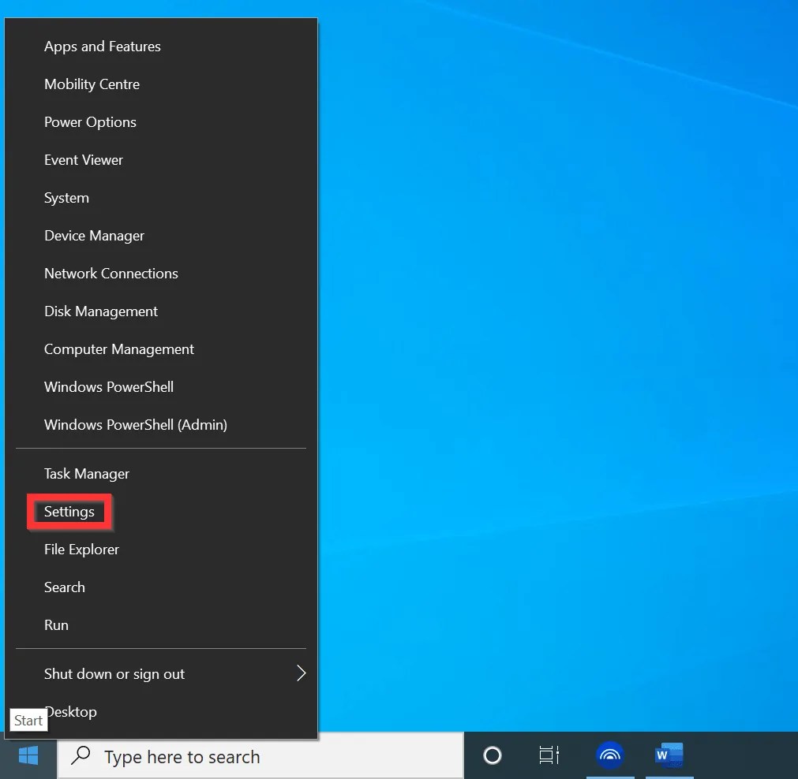Open the blue wireless app on taskbar
The width and height of the screenshot is (798, 779).
pos(609,755)
